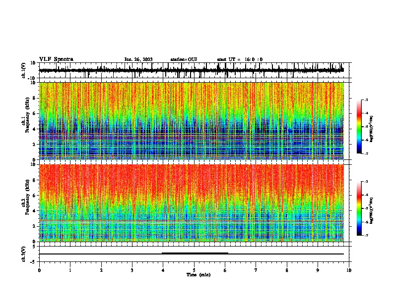Viewport: 393px width, 303px height.
Task: Click time axis tick label "5"
Action: point(194,270)
